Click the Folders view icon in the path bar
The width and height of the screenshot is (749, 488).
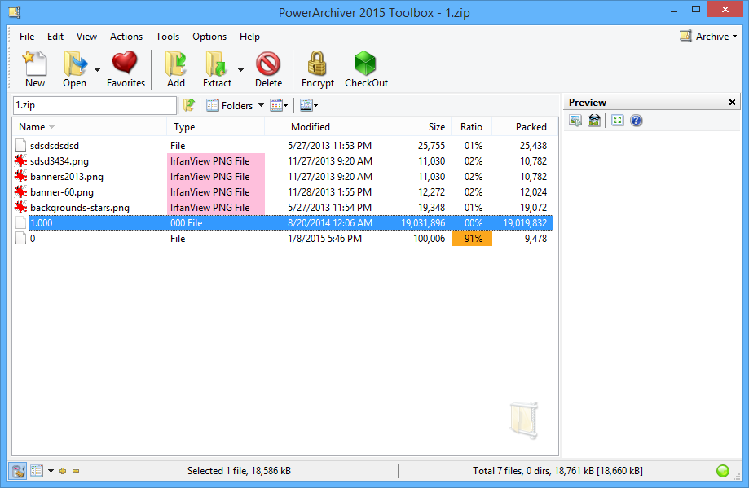pos(212,105)
